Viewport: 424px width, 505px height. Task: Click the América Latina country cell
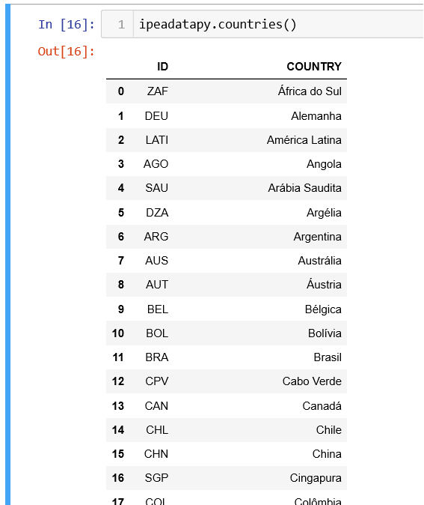tap(304, 140)
